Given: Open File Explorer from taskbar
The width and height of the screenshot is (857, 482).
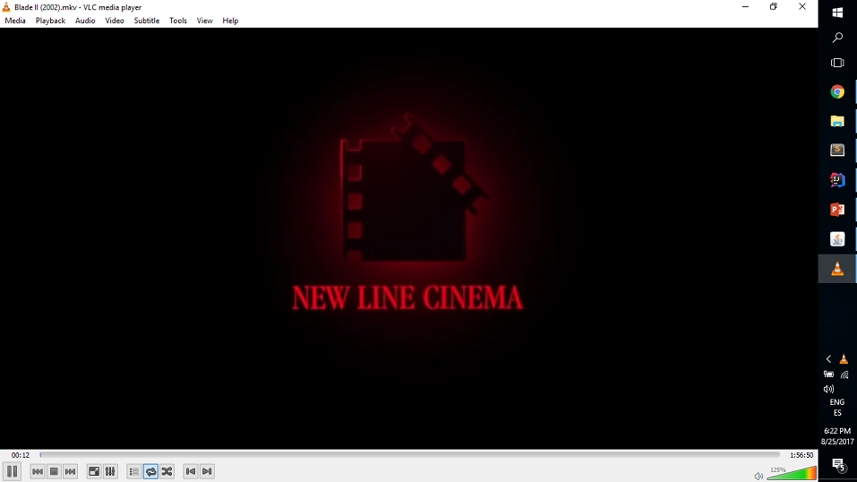Looking at the screenshot, I should pyautogui.click(x=837, y=122).
